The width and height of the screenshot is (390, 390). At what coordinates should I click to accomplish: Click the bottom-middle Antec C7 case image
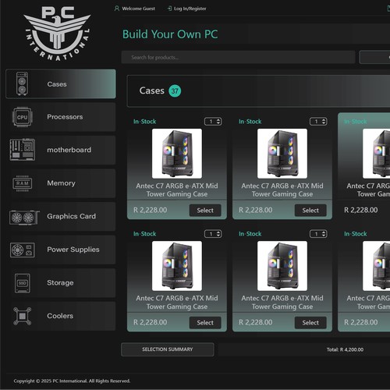point(282,266)
